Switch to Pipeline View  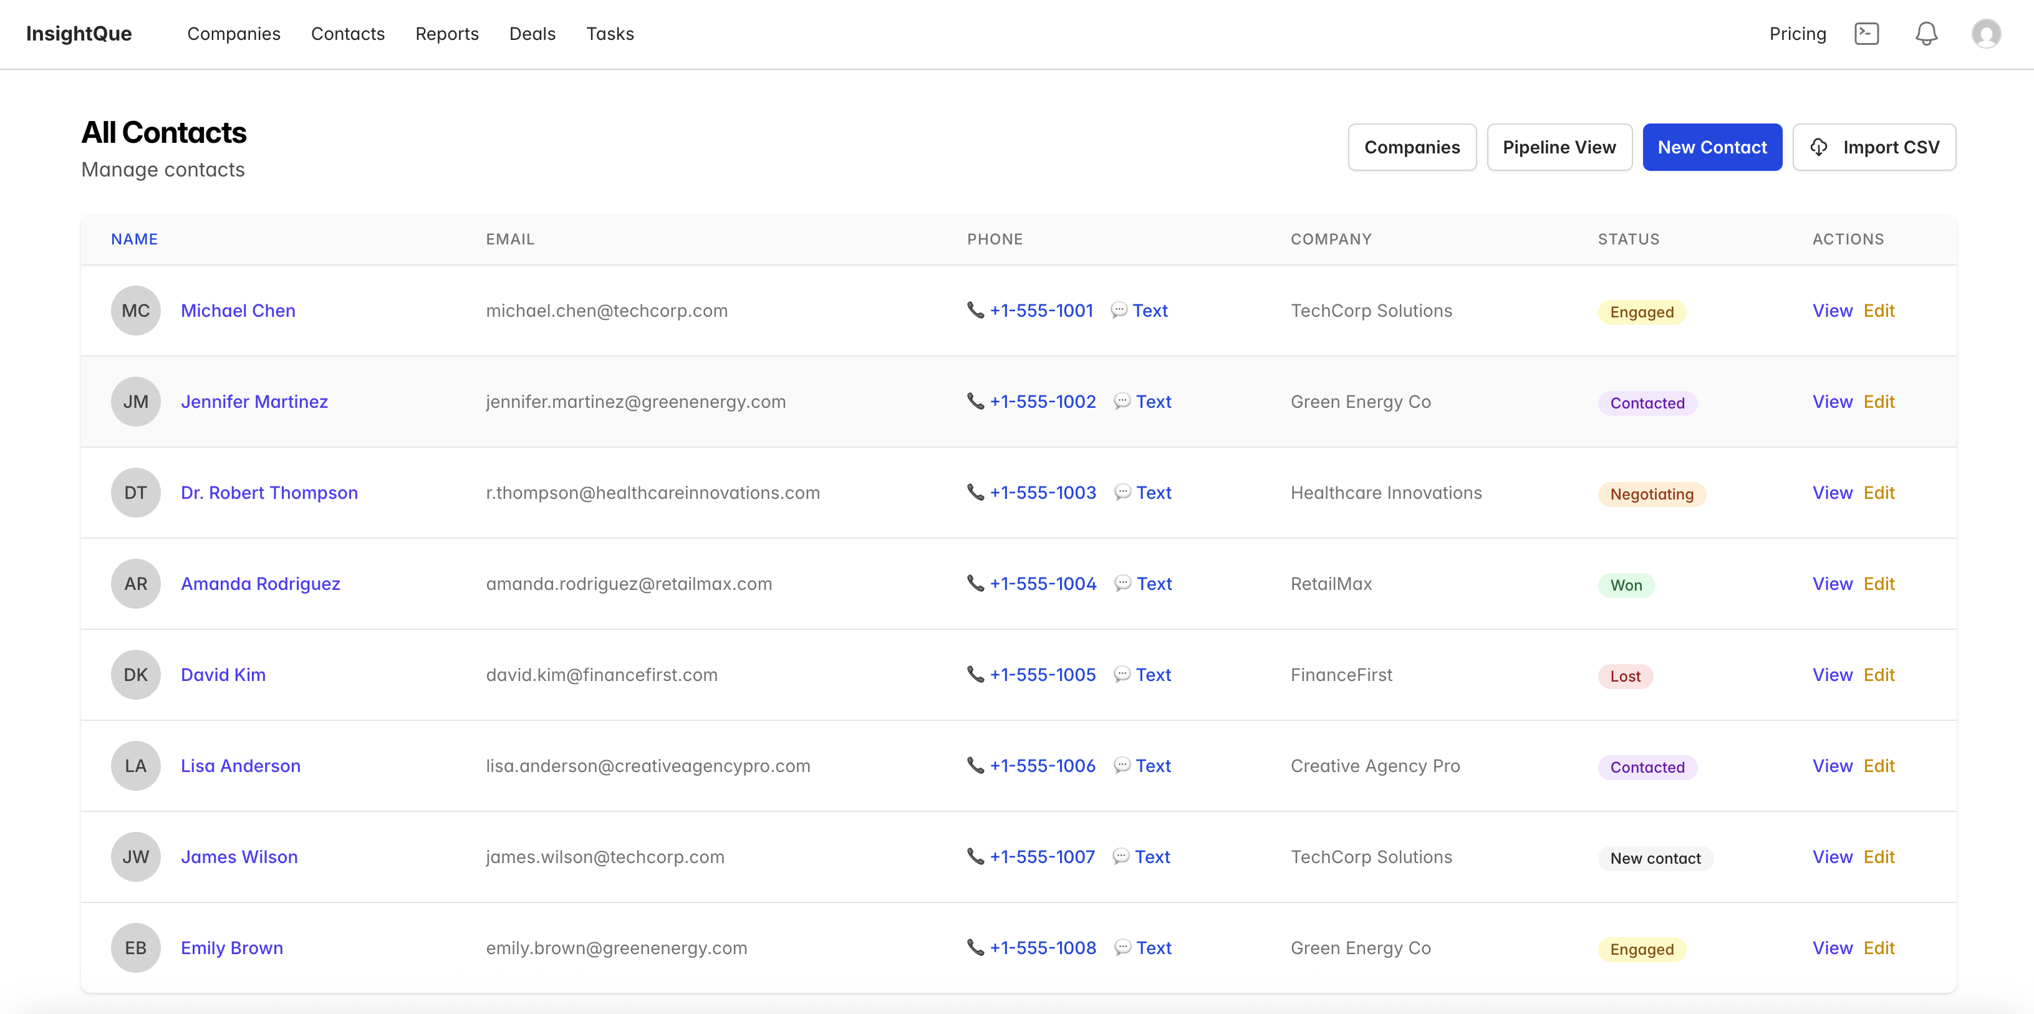pos(1559,147)
